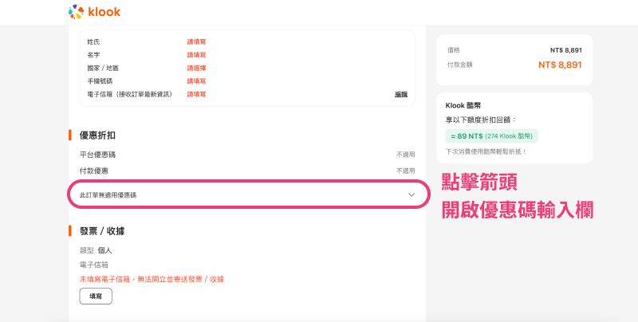Image resolution: width=638 pixels, height=322 pixels.
Task: Click 請選擇 next to 國家 / 地區
Action: tap(196, 68)
